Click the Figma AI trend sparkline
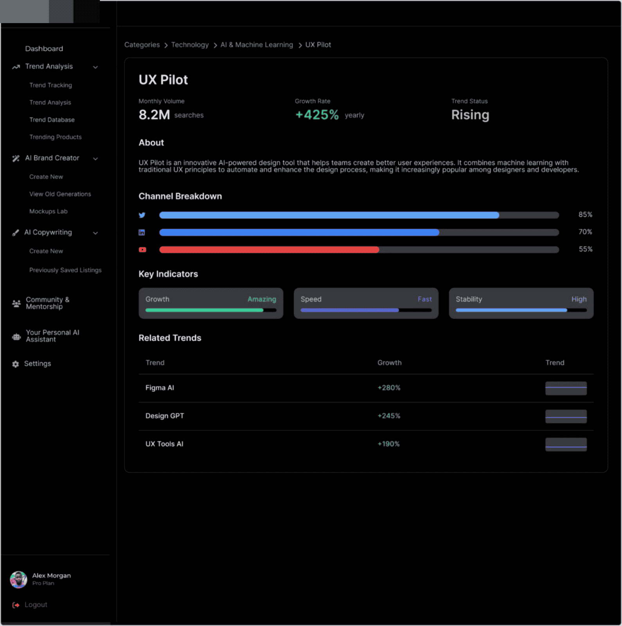622x626 pixels. [566, 389]
